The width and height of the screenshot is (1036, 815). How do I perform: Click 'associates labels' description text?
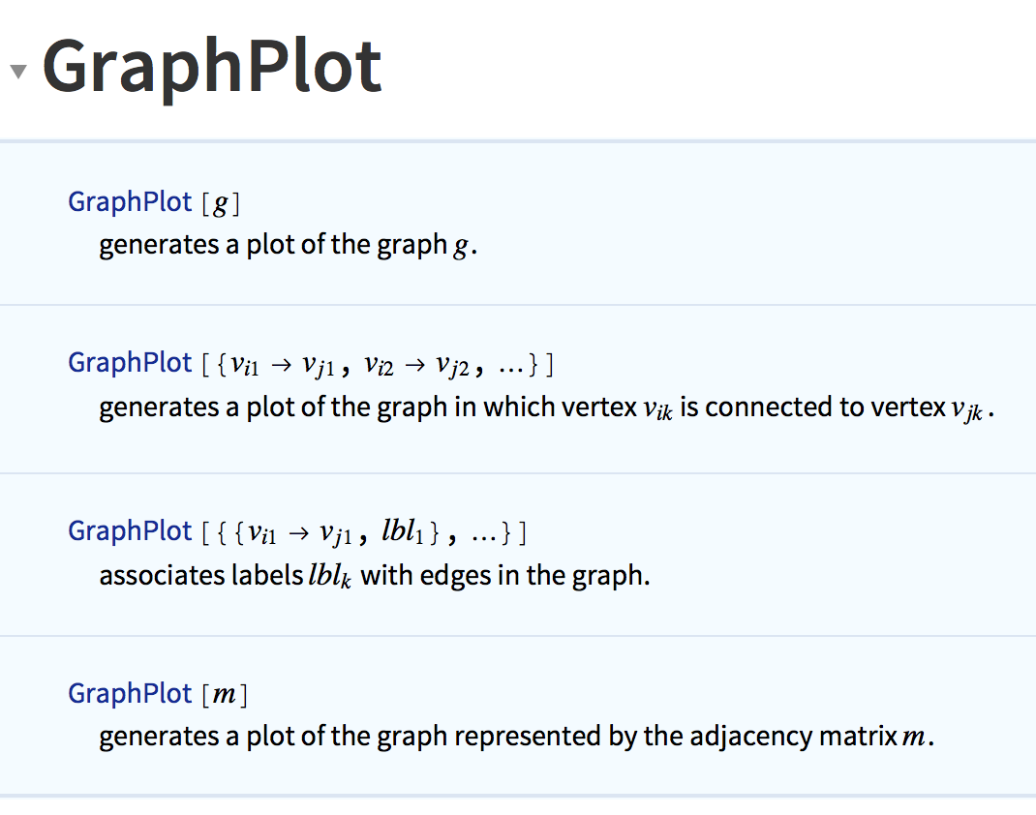200,575
